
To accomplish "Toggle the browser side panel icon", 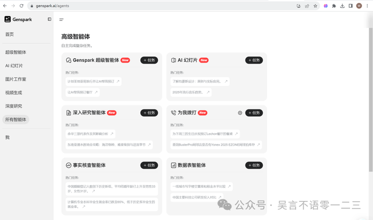I will click(x=351, y=6).
